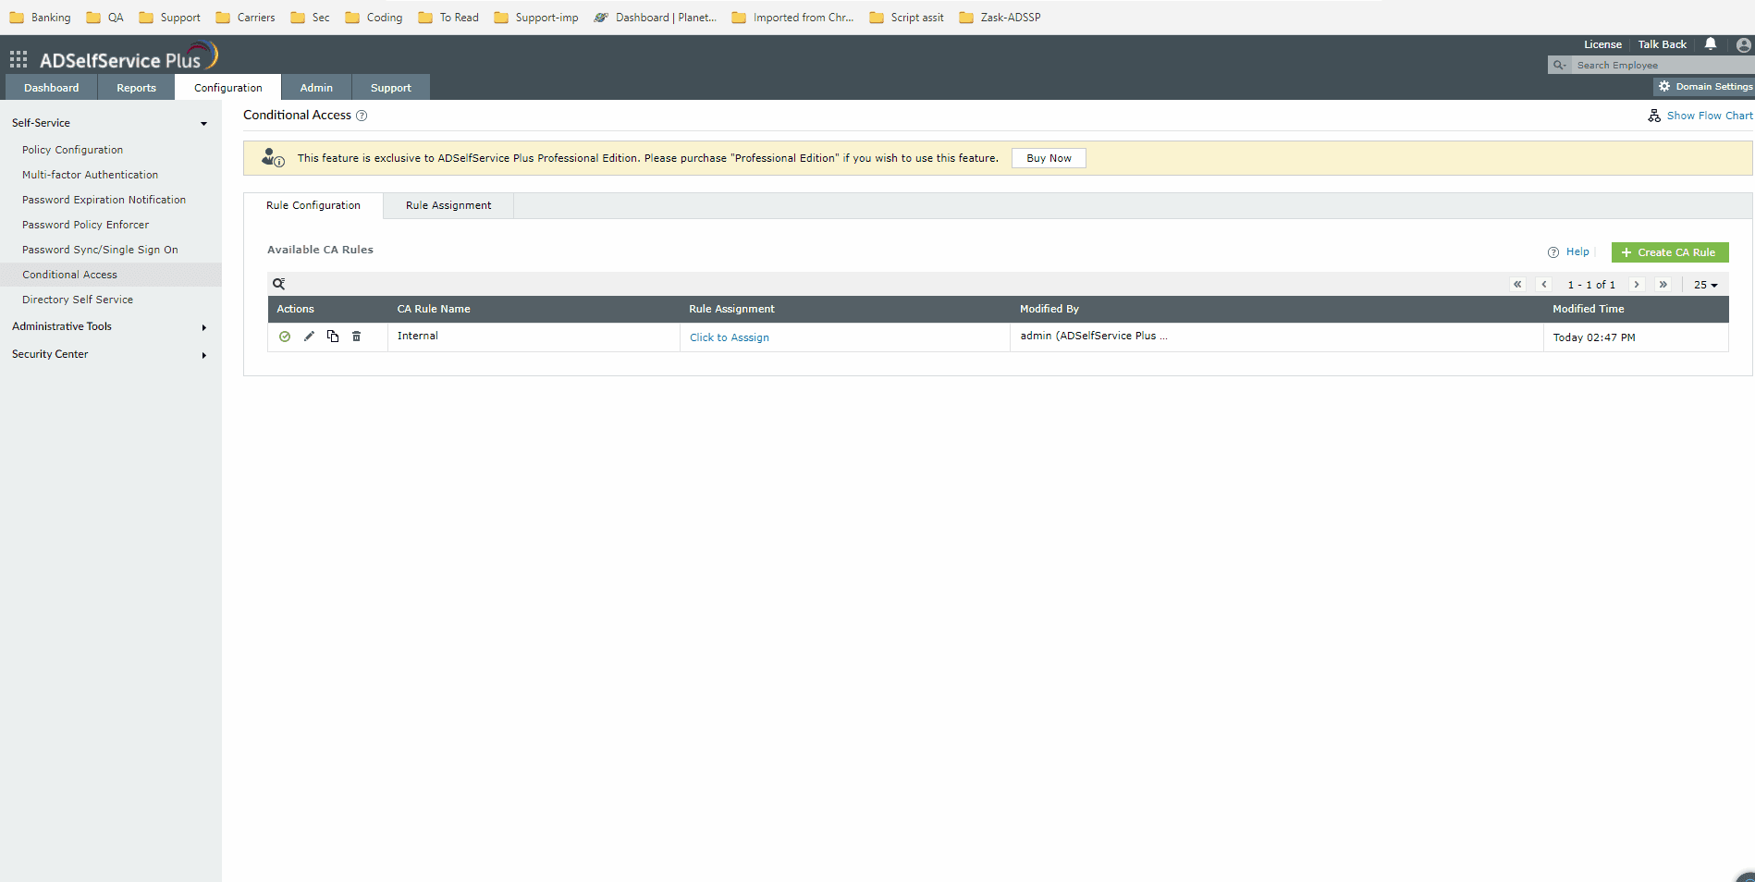Open the search filter above the rules table
The width and height of the screenshot is (1755, 882).
click(278, 283)
